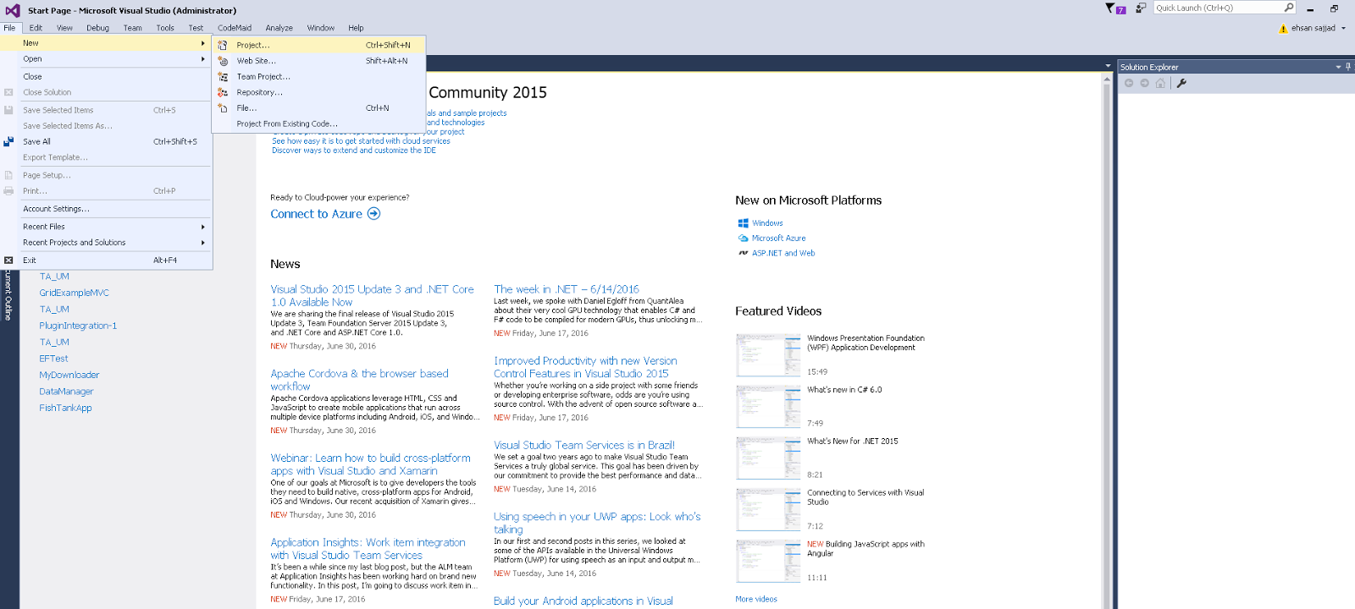Image resolution: width=1355 pixels, height=609 pixels.
Task: Choose Team Project… from New submenu
Action: (x=263, y=77)
